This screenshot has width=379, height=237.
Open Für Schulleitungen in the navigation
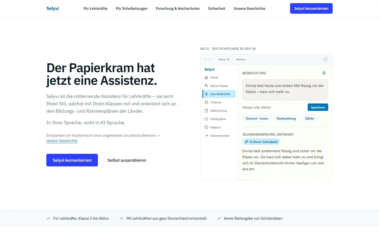132,8
